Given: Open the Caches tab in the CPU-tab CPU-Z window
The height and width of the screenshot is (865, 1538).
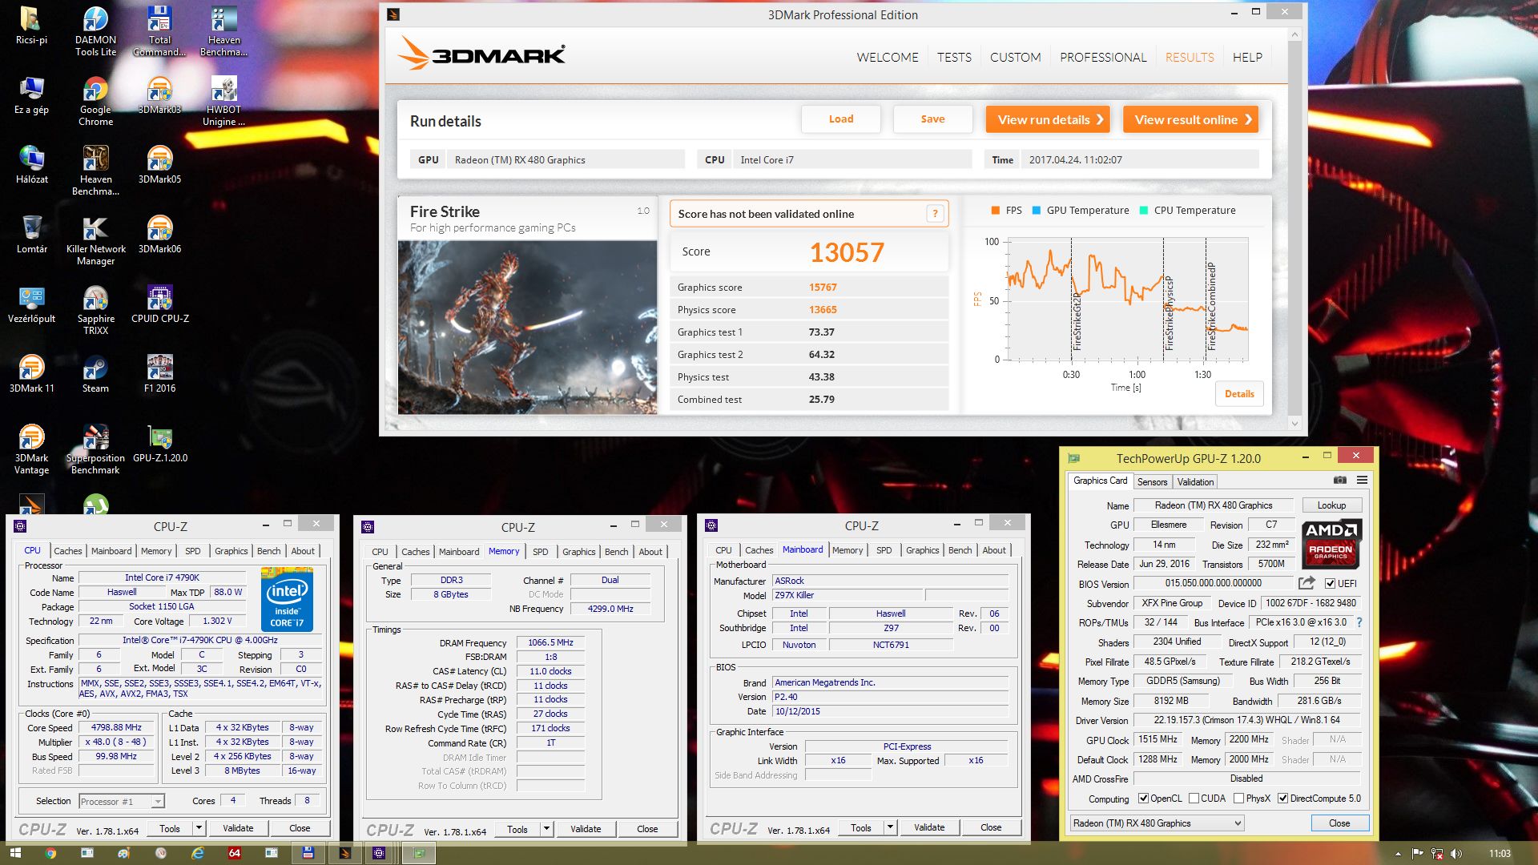Looking at the screenshot, I should [68, 551].
